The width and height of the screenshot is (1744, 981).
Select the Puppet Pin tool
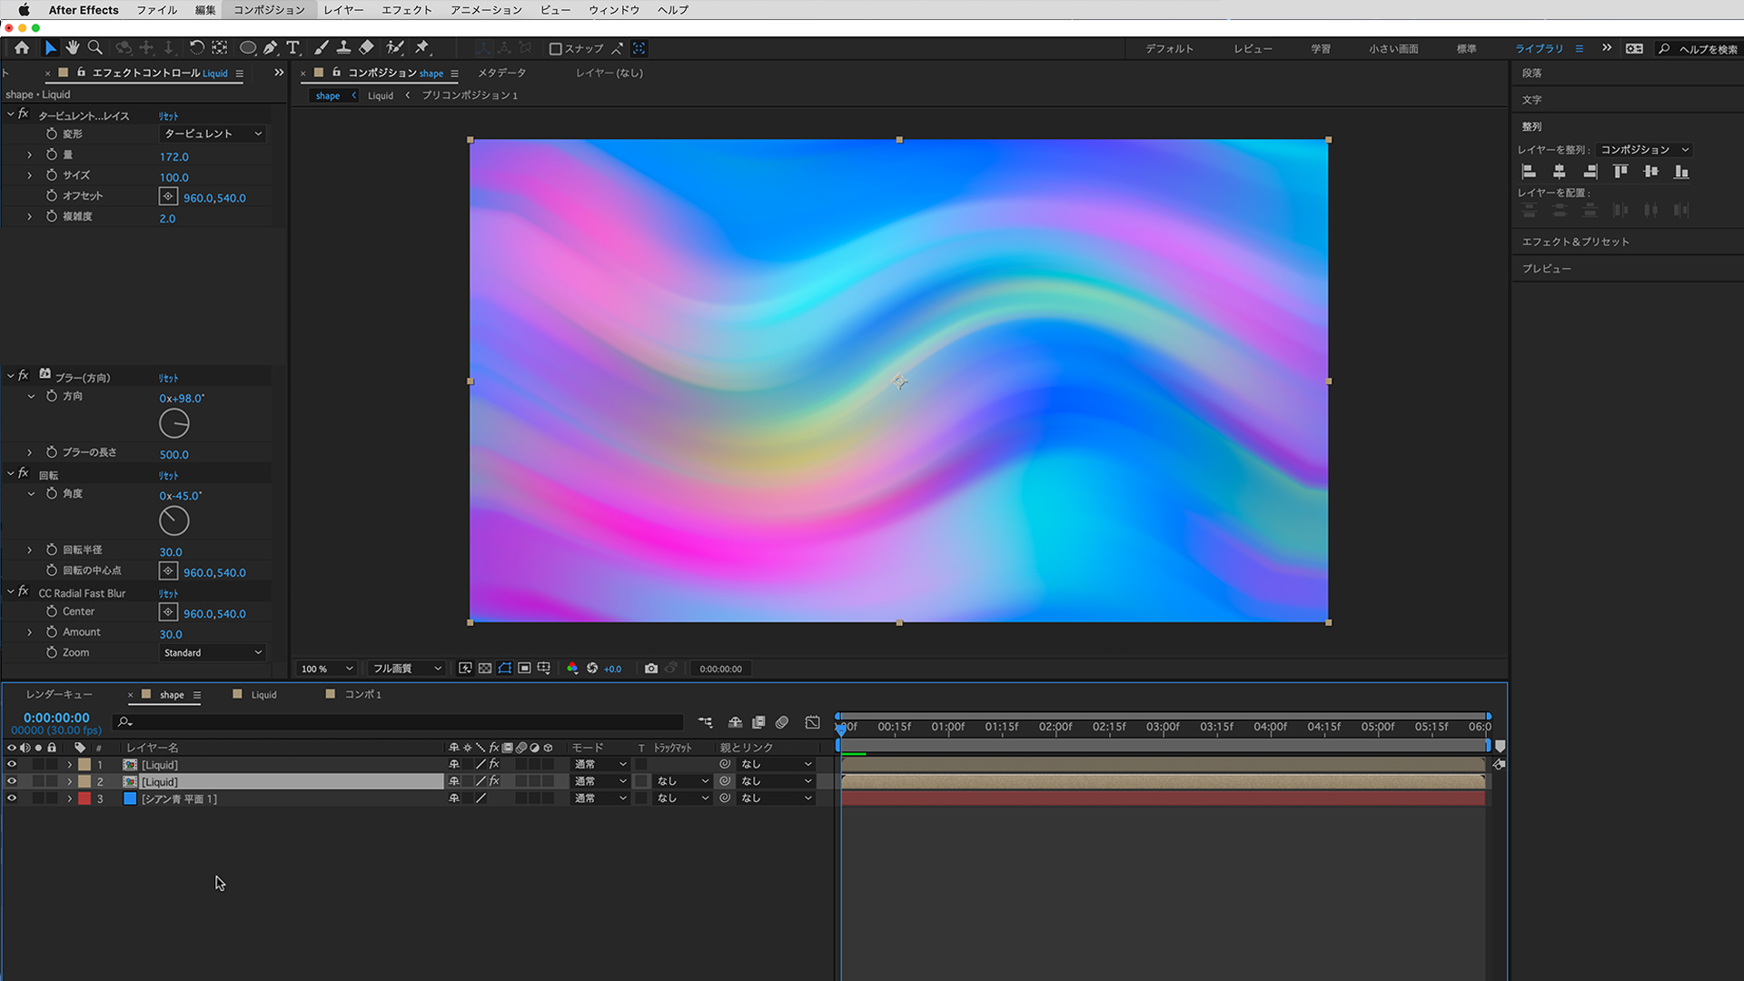422,48
